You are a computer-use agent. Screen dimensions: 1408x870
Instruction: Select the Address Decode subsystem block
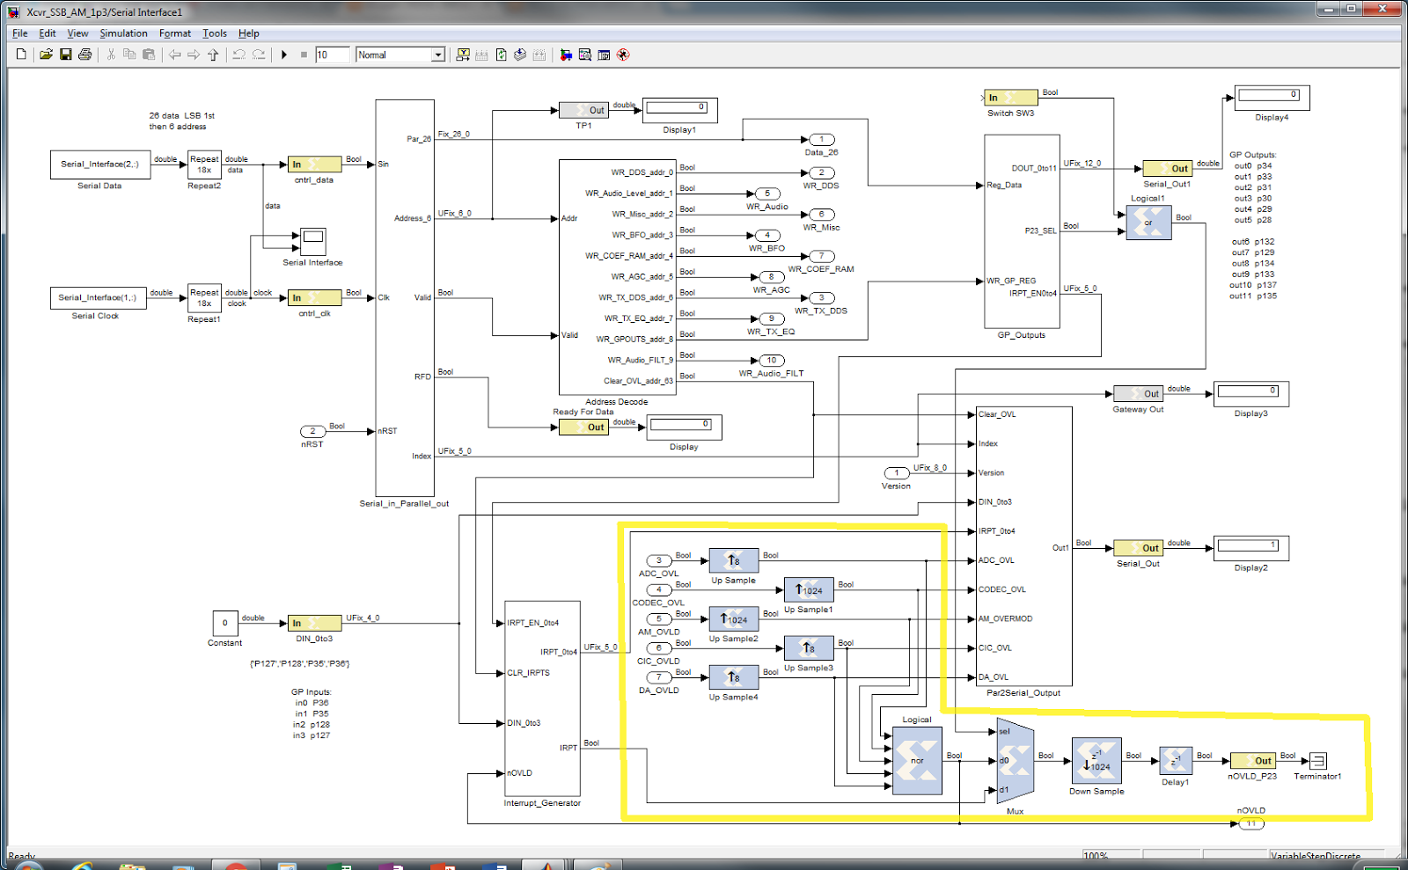pyautogui.click(x=617, y=277)
